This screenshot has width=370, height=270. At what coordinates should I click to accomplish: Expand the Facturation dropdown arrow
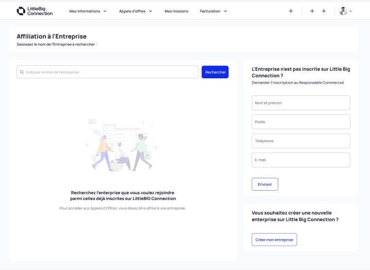click(x=225, y=11)
